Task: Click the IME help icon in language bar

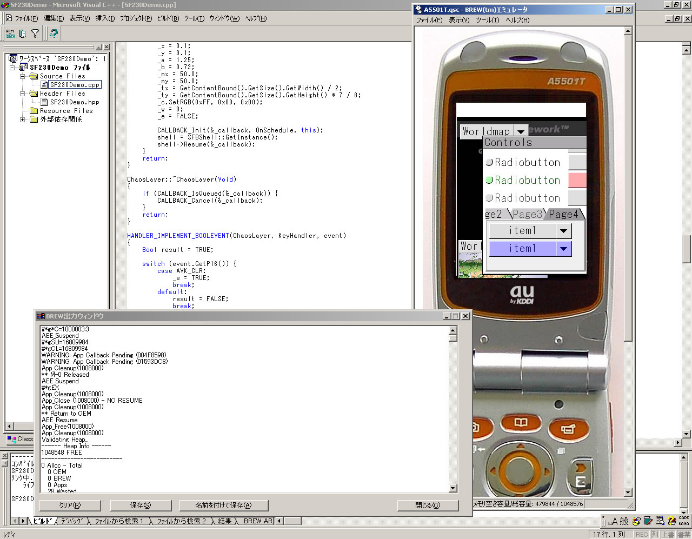Action: point(671,521)
